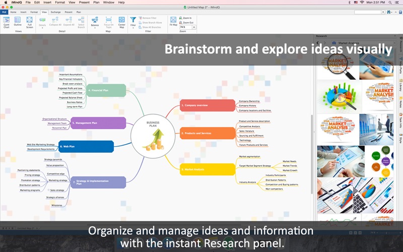Open the Notes side panel tab

tap(400, 102)
